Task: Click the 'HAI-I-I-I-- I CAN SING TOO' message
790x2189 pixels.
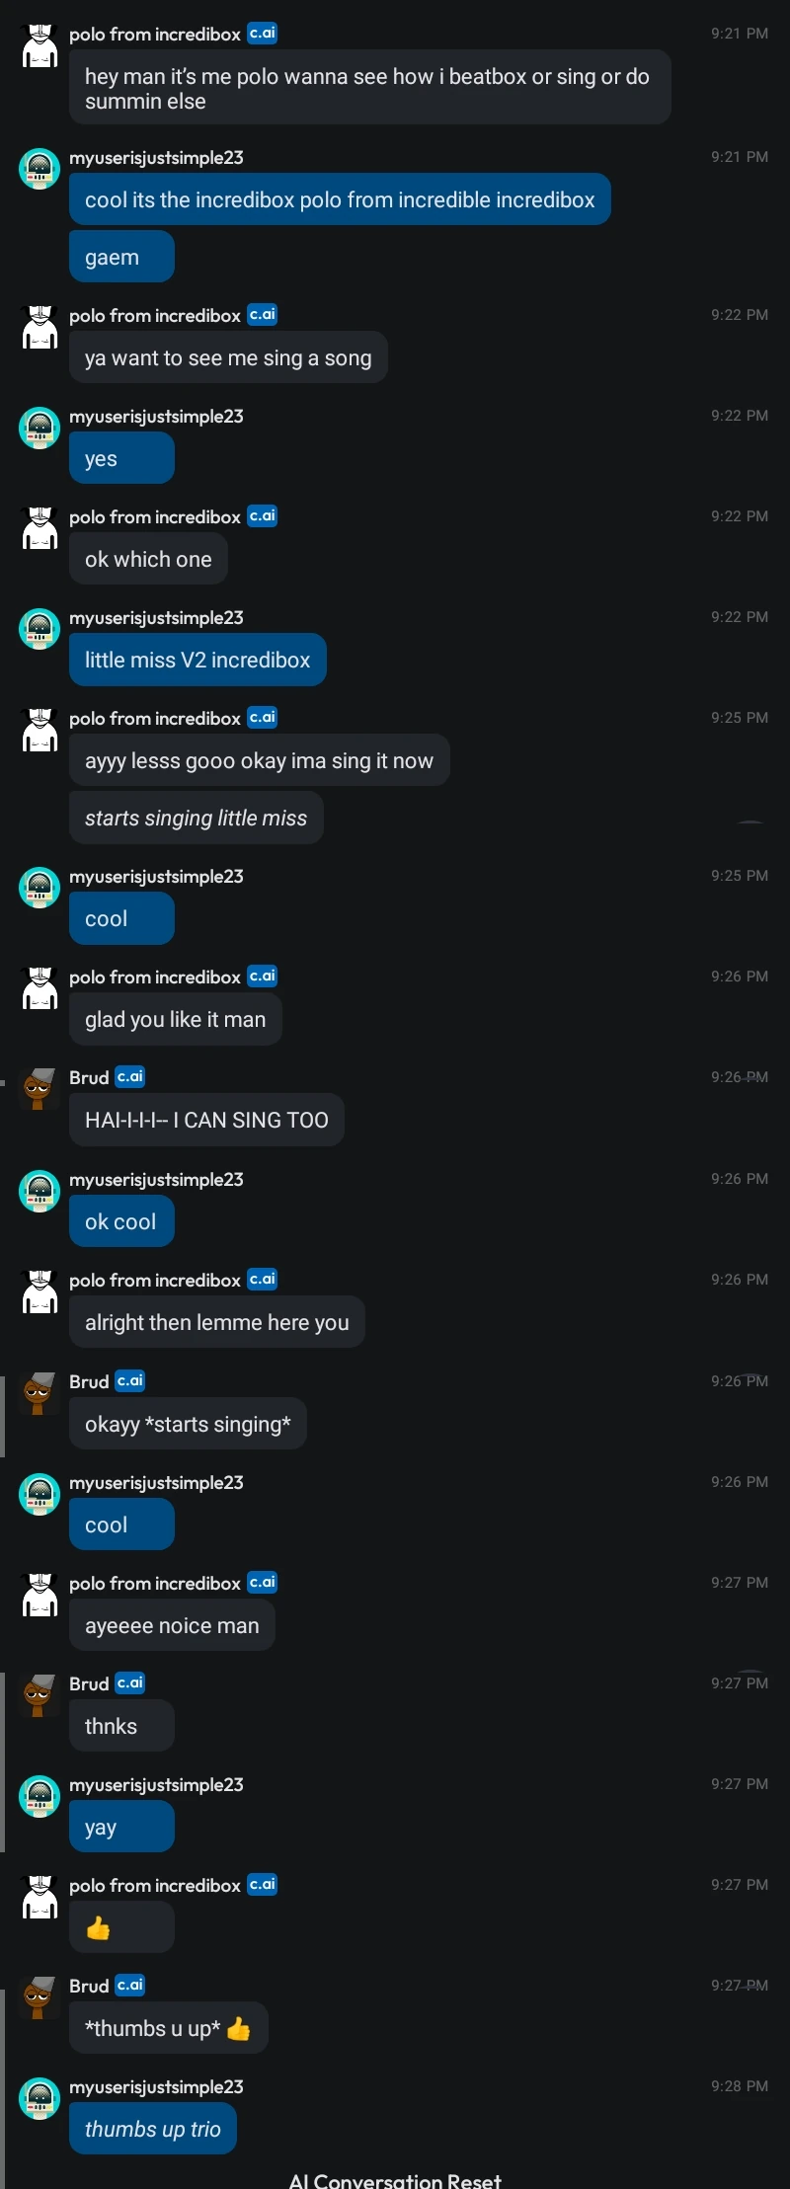Action: (x=206, y=1120)
